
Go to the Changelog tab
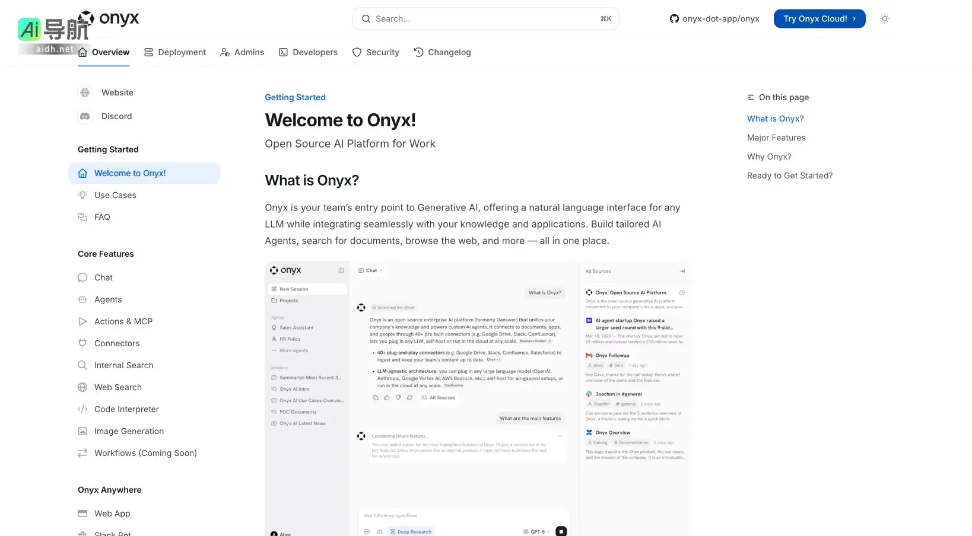click(442, 52)
